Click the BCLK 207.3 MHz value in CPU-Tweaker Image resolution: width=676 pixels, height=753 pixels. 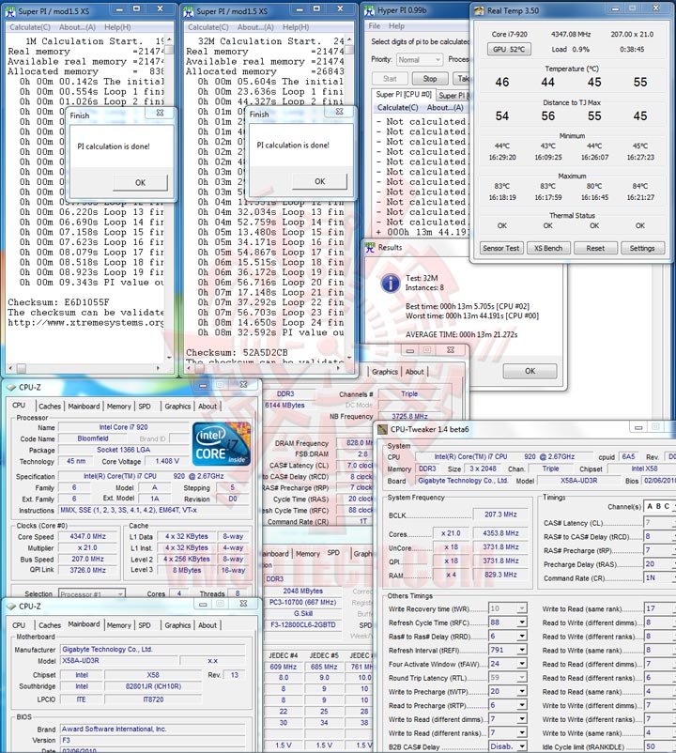500,515
